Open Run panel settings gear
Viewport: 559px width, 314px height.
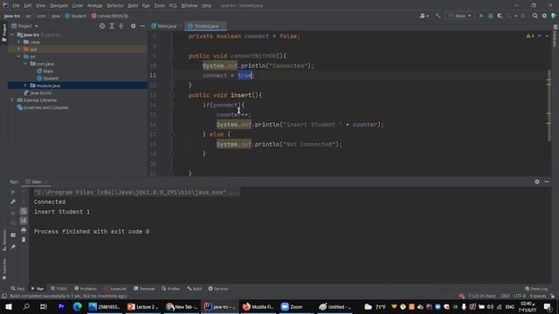tap(537, 181)
